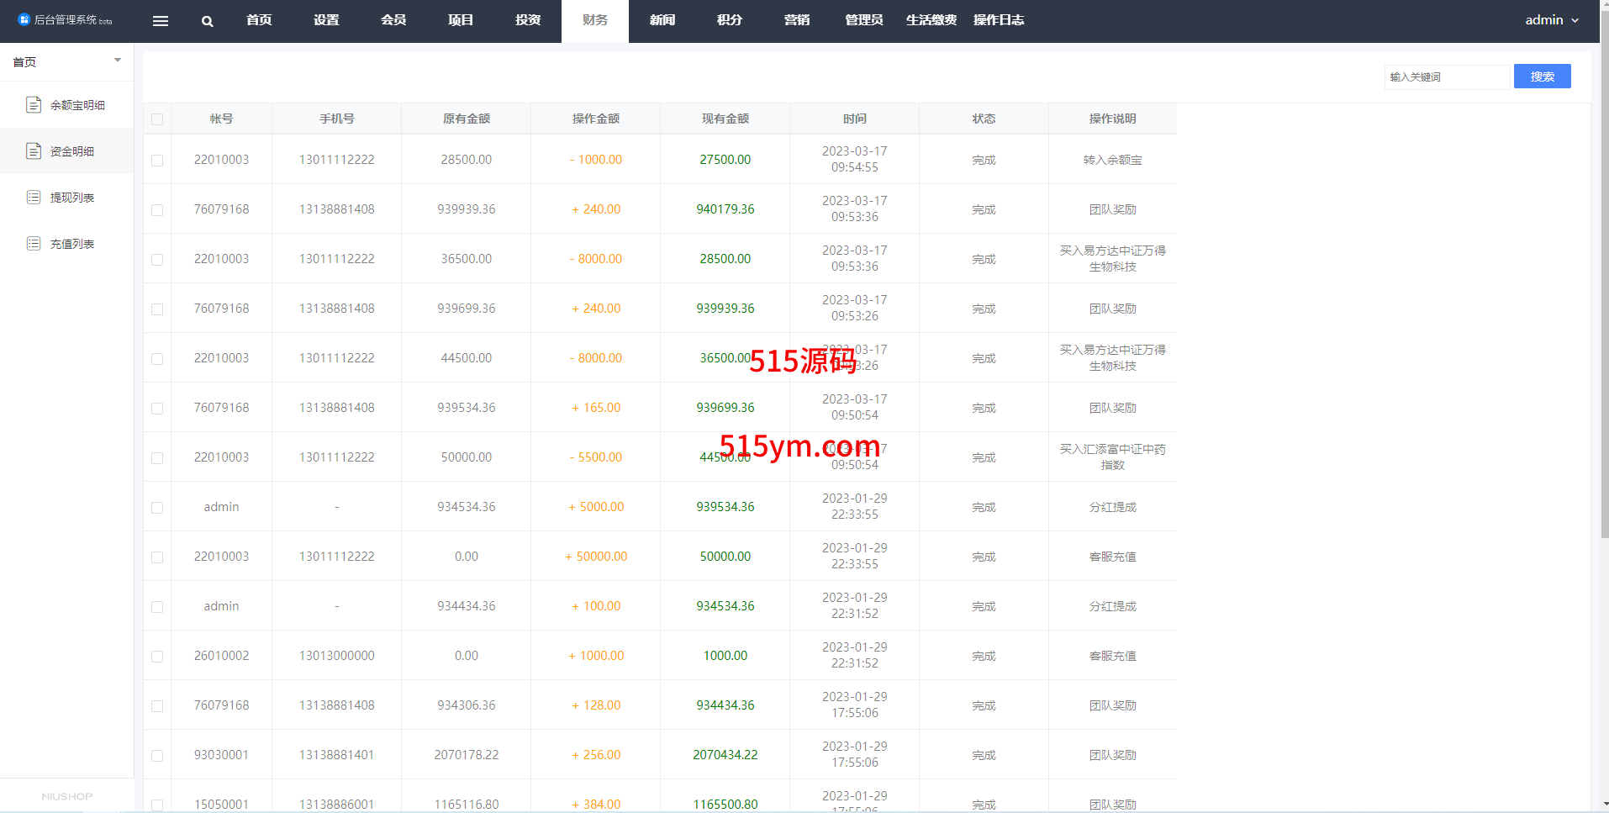Collapse the 首页 sidebar section arrow
Screen dimensions: 1609x813
pyautogui.click(x=118, y=61)
